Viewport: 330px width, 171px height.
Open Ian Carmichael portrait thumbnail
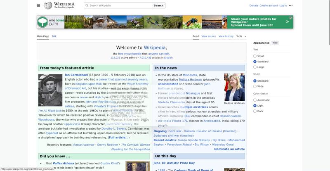[50, 90]
